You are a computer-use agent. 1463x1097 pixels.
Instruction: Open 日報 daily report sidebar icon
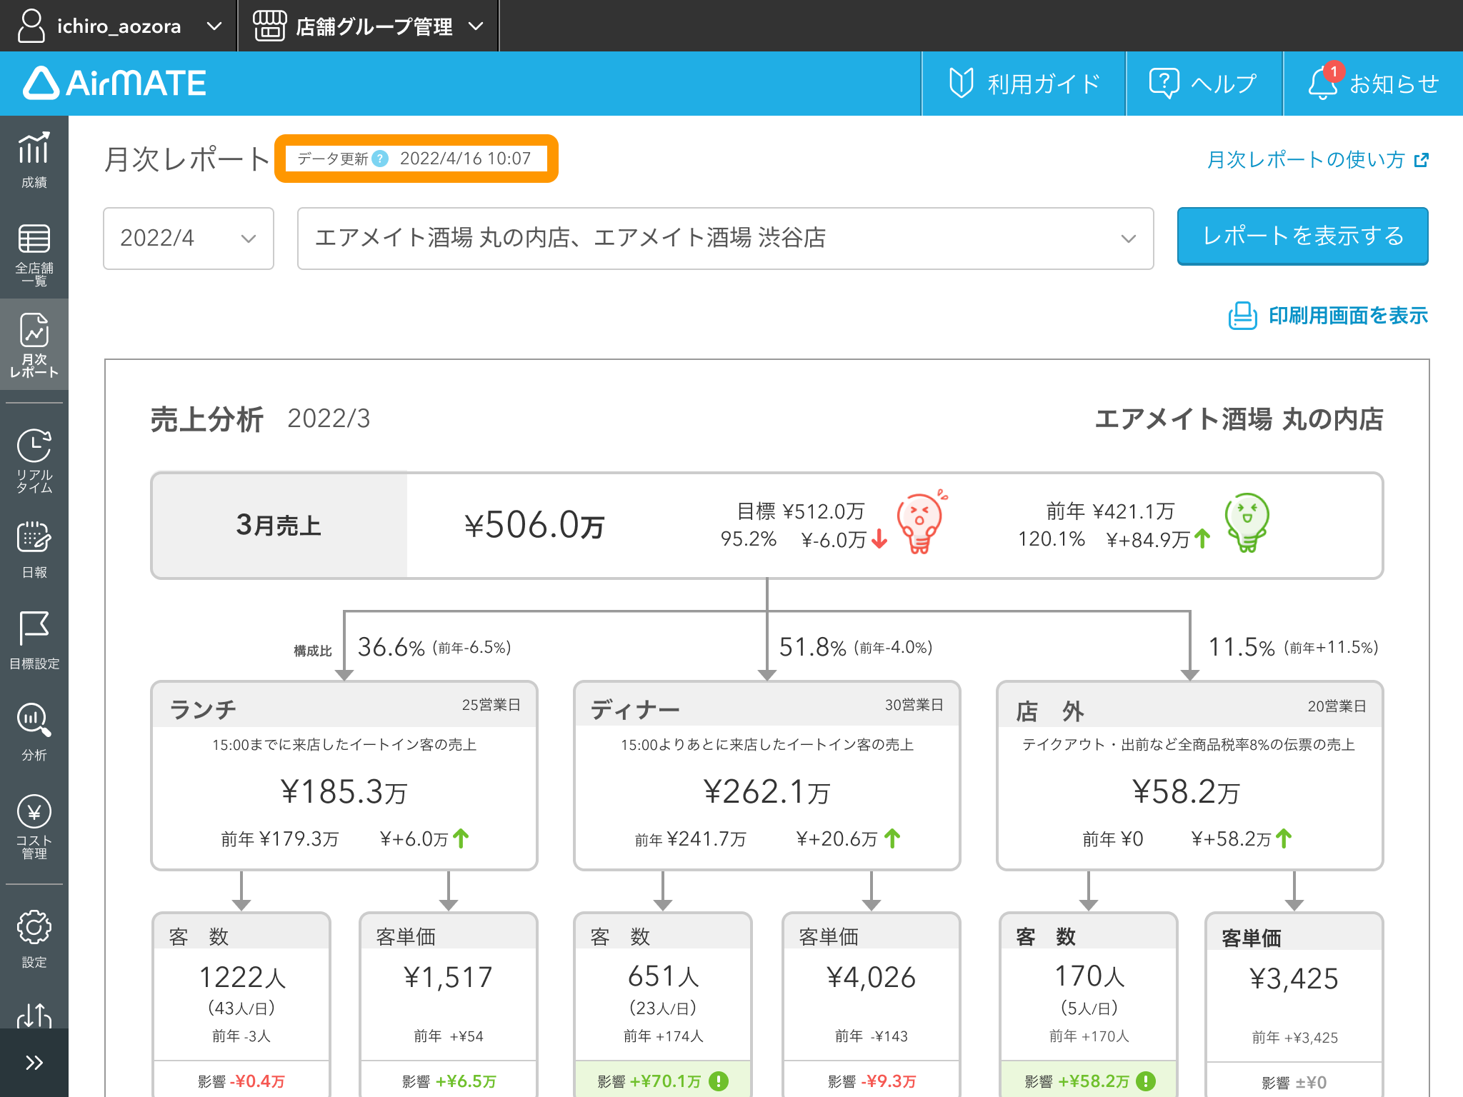[x=34, y=550]
